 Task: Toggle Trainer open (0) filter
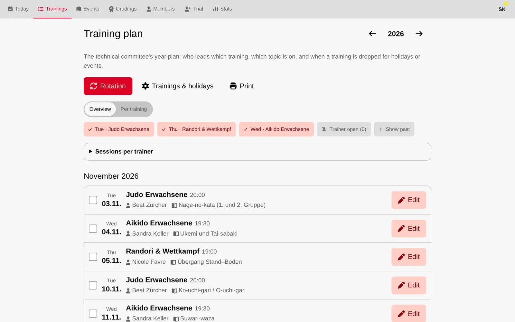[x=344, y=129]
